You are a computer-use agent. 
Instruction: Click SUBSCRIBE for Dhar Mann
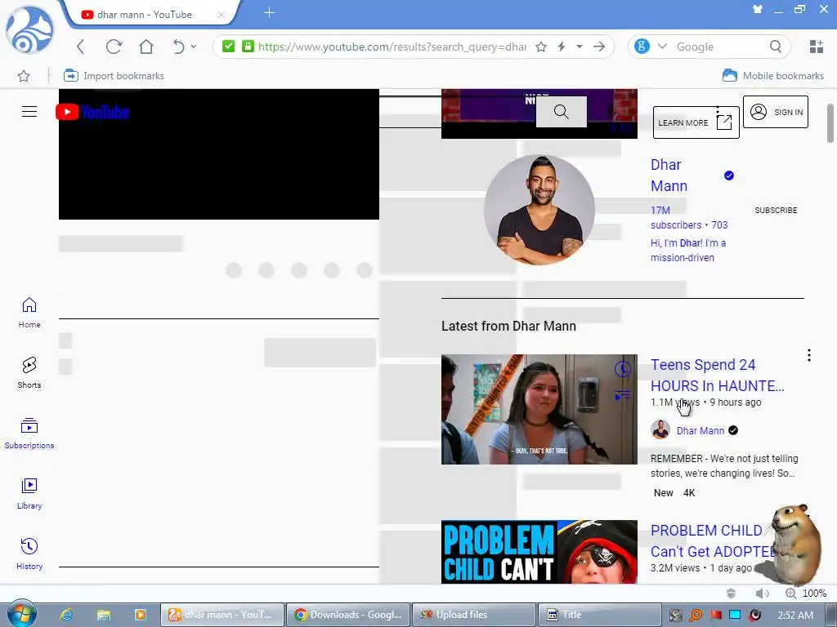776,210
